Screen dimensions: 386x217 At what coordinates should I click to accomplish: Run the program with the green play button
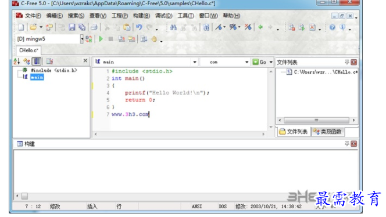[101, 39]
